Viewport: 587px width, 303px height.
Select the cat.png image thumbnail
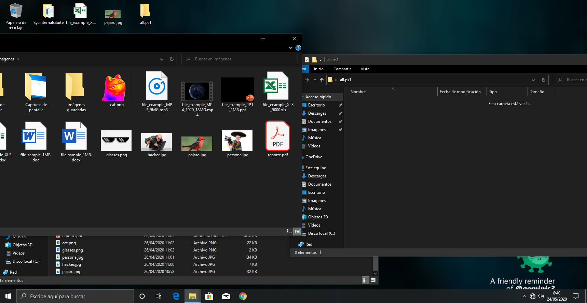pos(117,87)
